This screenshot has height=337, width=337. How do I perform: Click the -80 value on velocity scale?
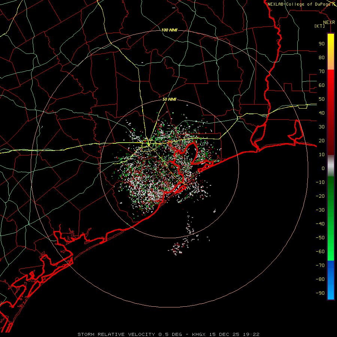320,279
